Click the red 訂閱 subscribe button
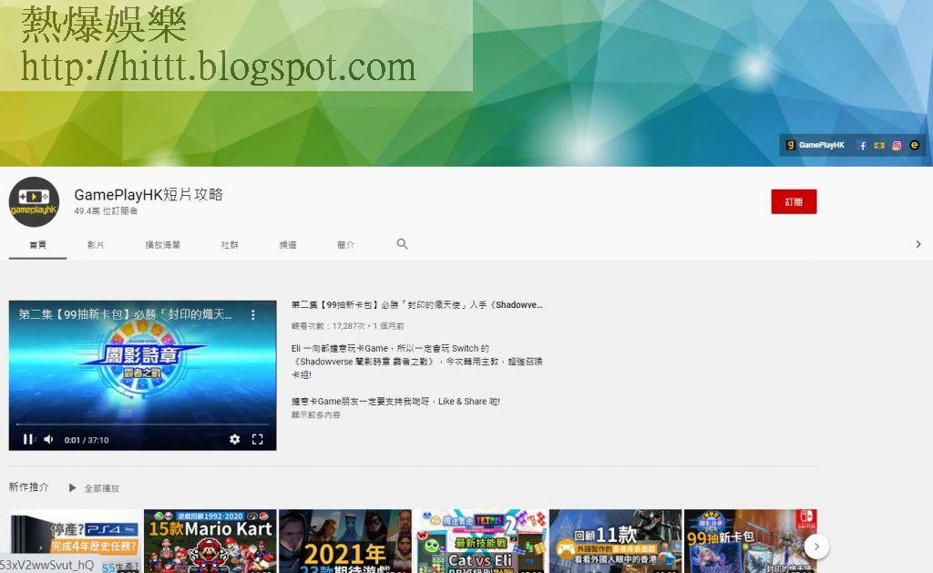 tap(794, 201)
